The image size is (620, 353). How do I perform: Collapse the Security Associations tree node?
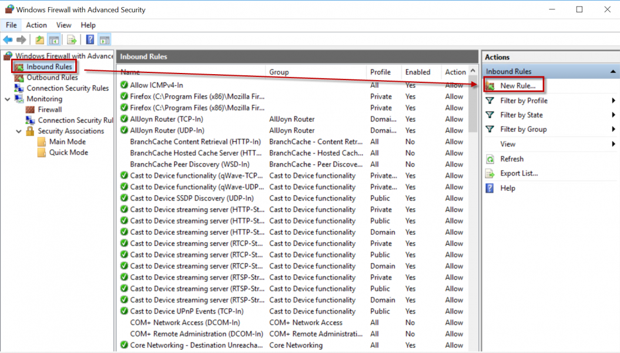(x=19, y=131)
